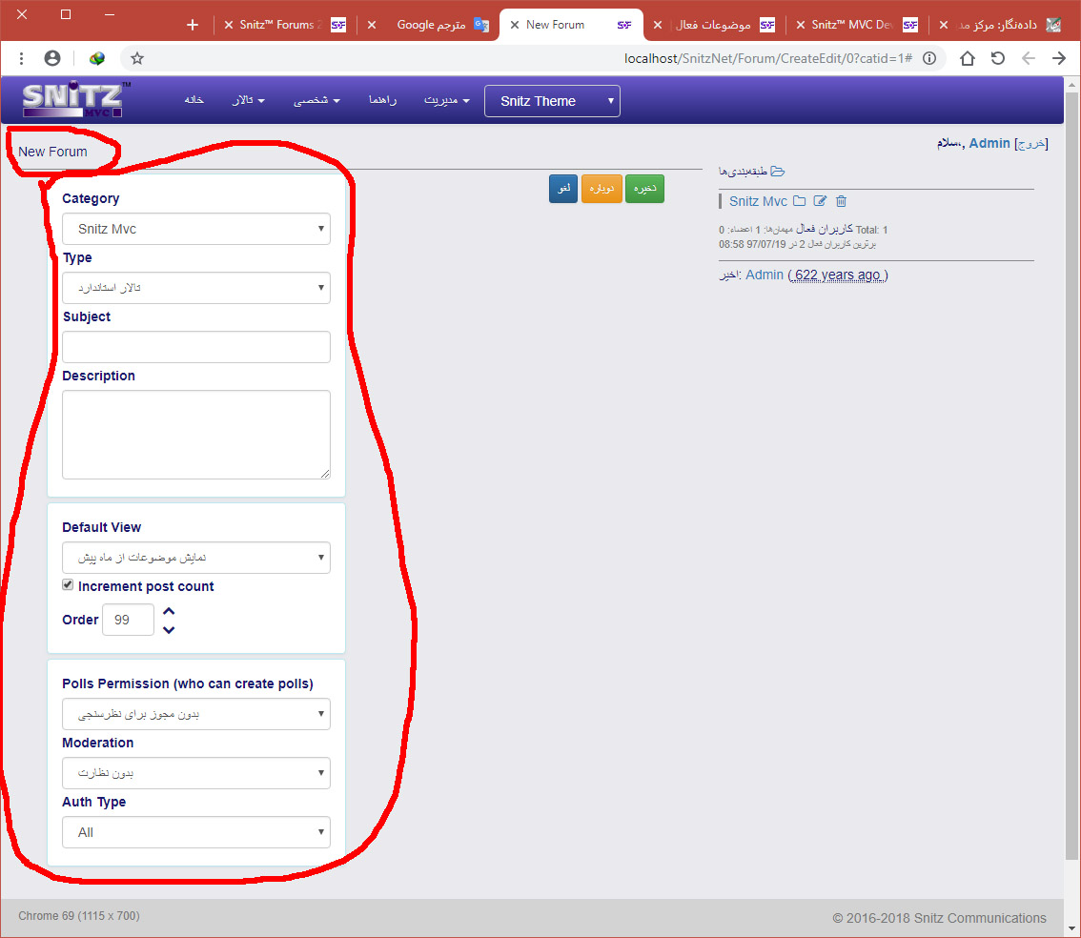Screen dimensions: 1081x938
Task: Increase Order value with the up arrow
Action: 169,611
